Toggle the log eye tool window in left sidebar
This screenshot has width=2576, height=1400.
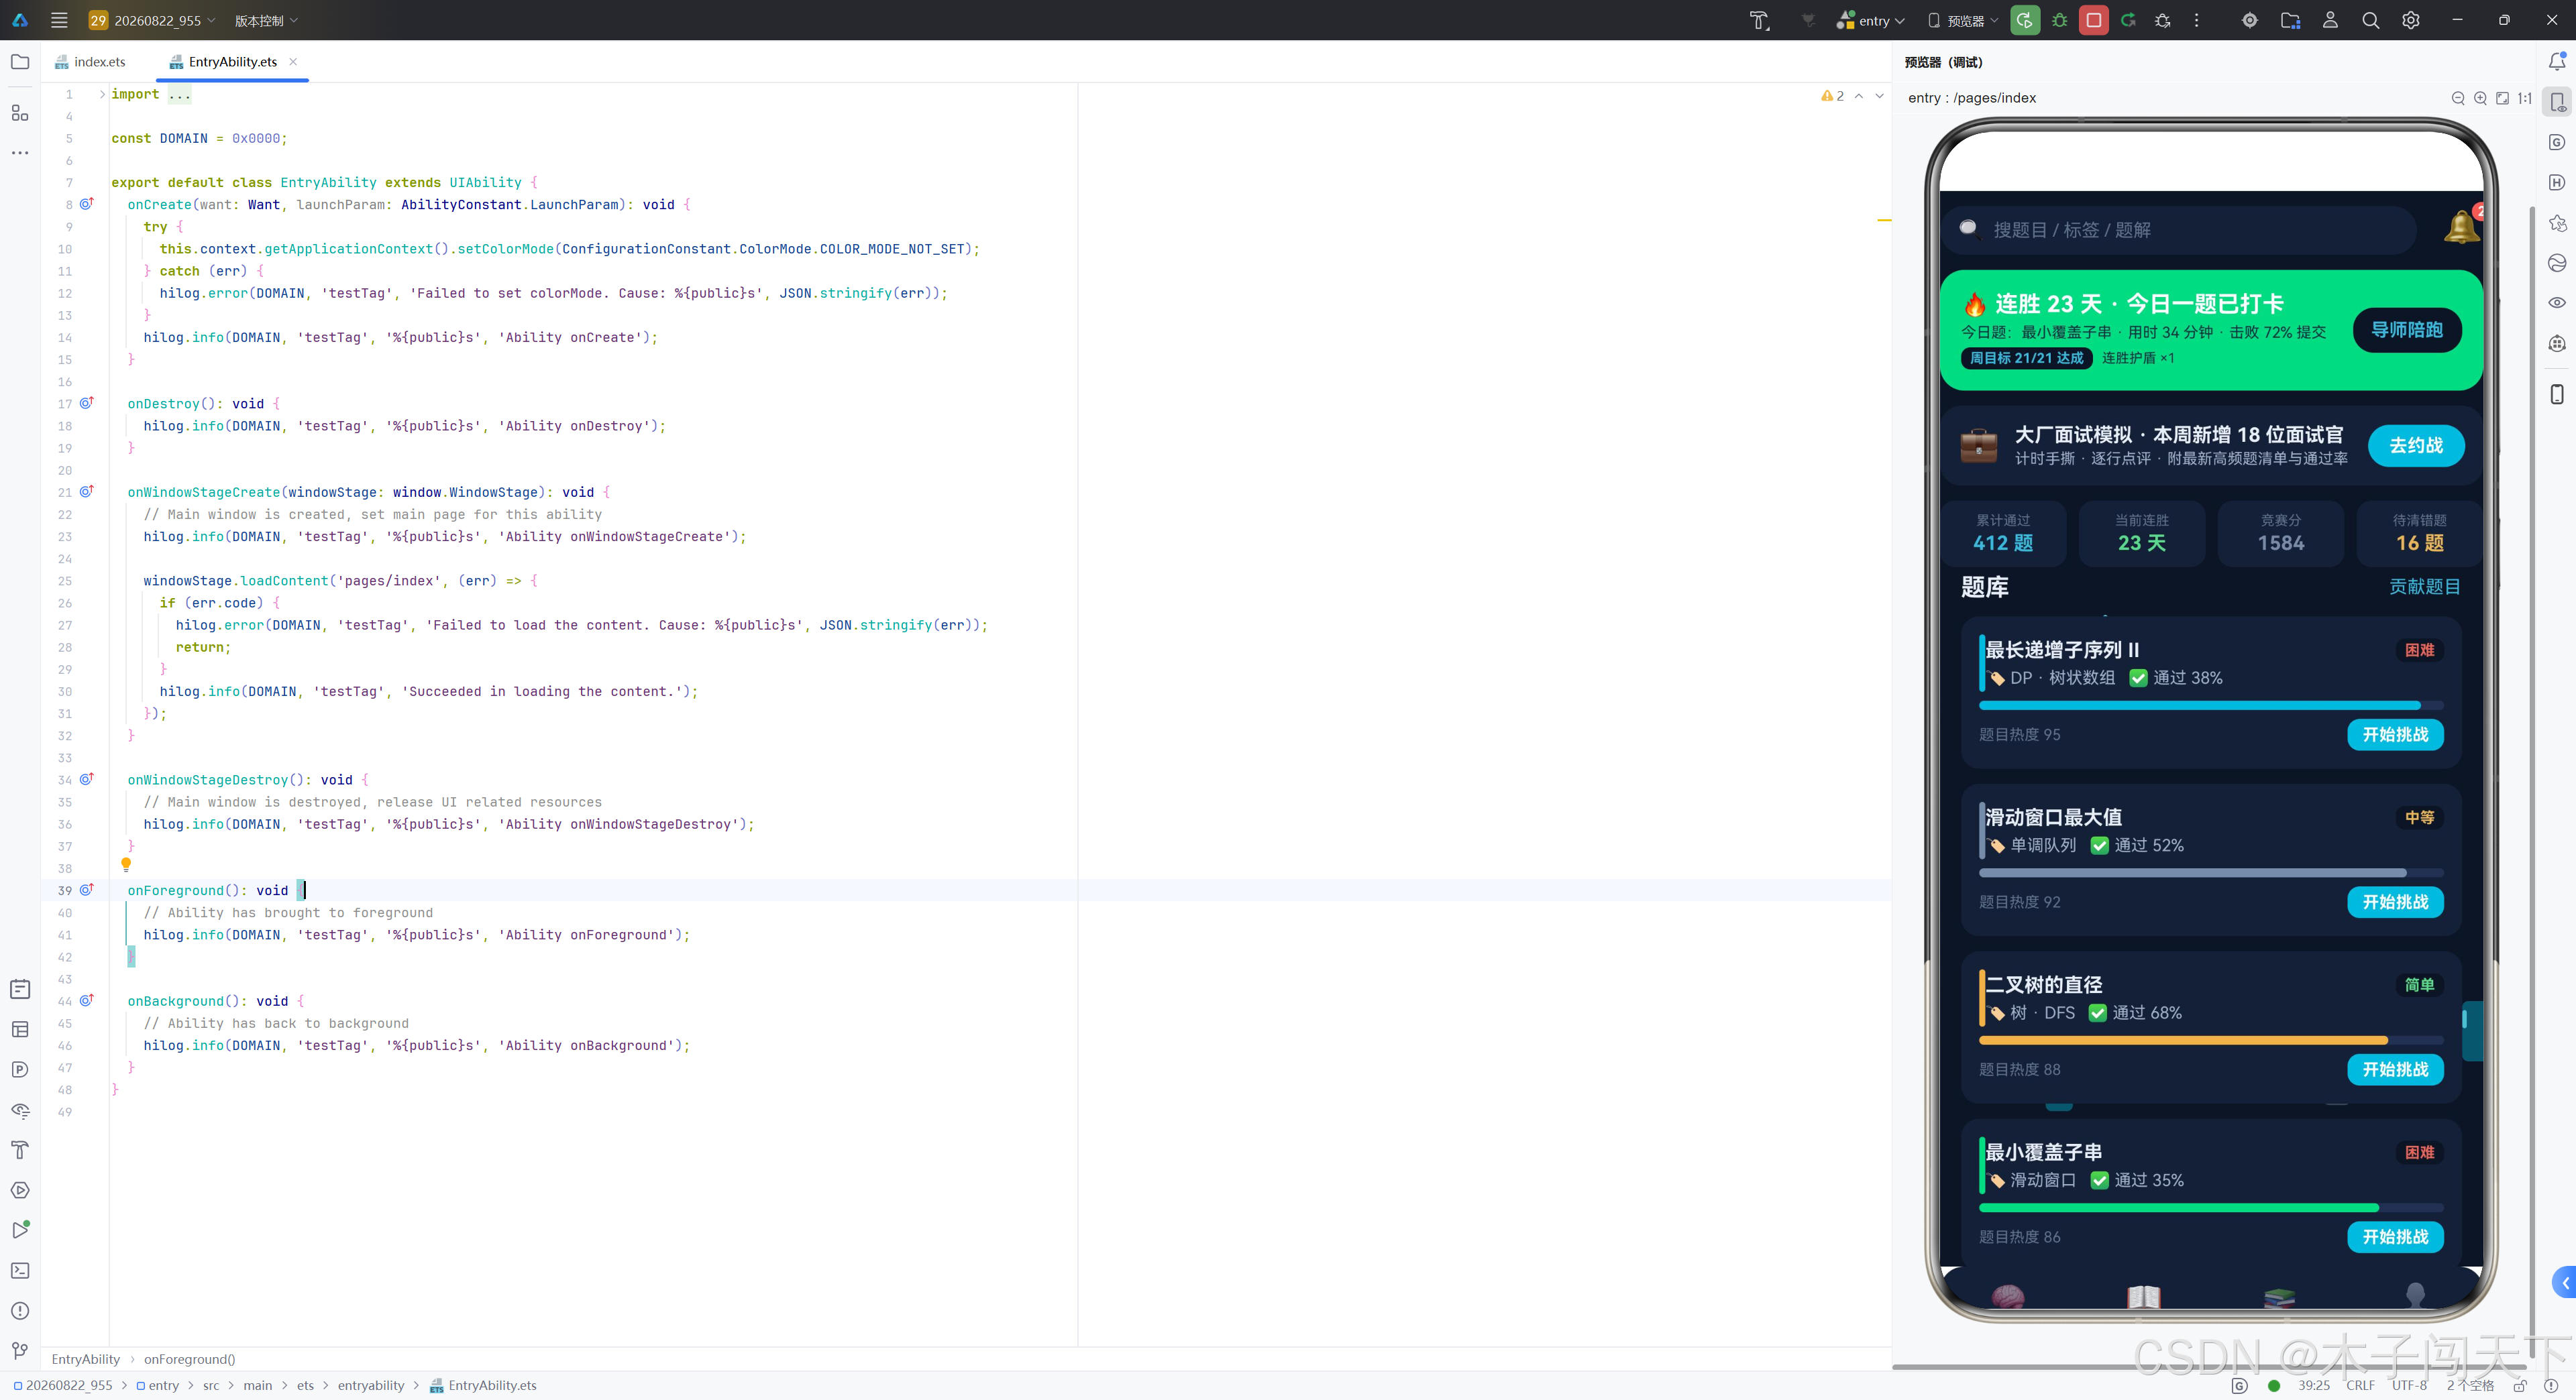tap(20, 1109)
